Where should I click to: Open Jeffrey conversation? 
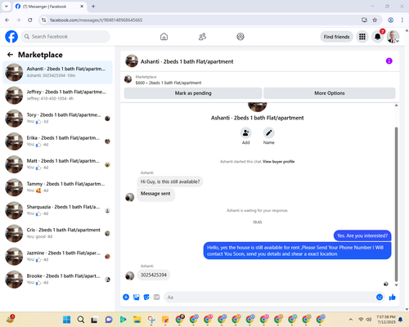pos(57,95)
